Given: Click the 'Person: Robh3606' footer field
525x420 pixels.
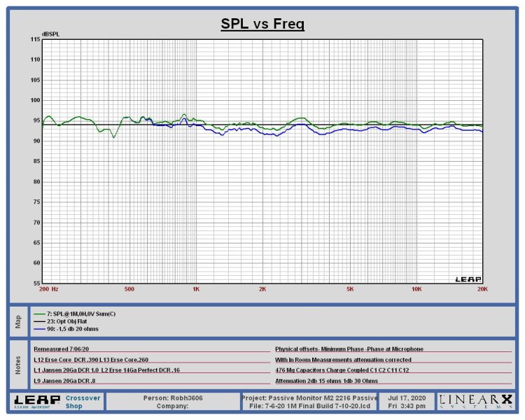Looking at the screenshot, I should point(172,397).
